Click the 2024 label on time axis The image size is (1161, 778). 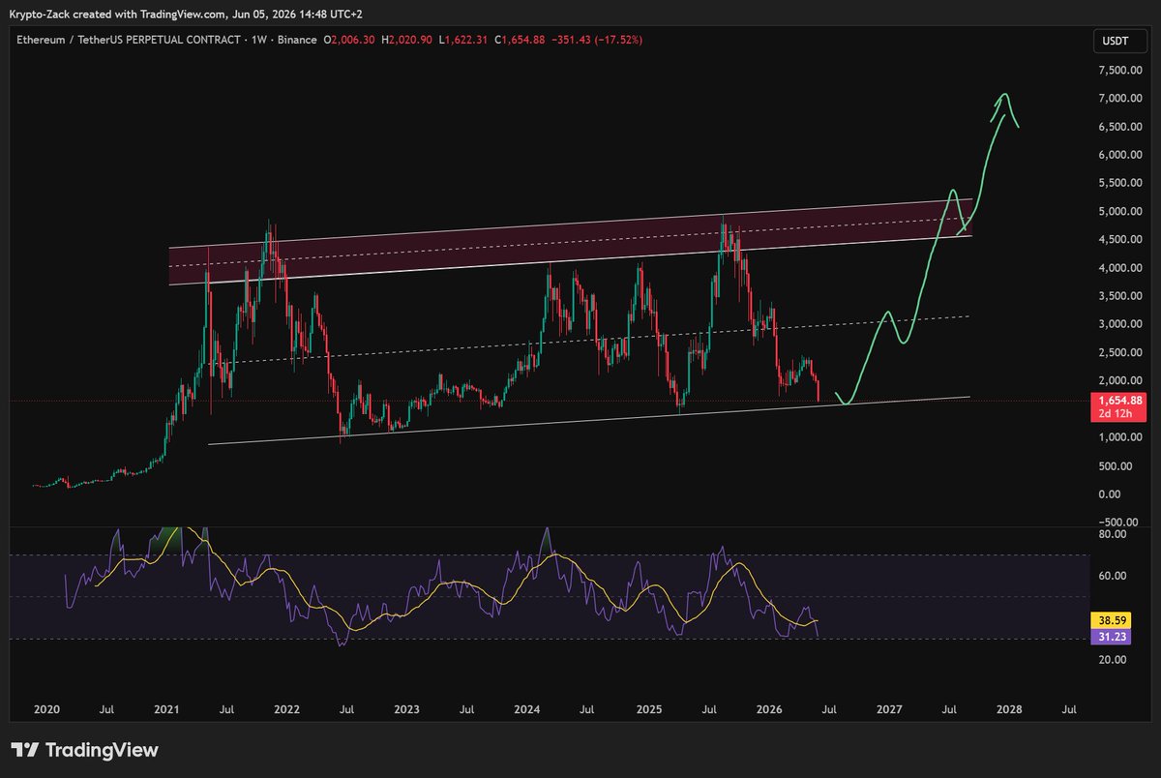[526, 709]
